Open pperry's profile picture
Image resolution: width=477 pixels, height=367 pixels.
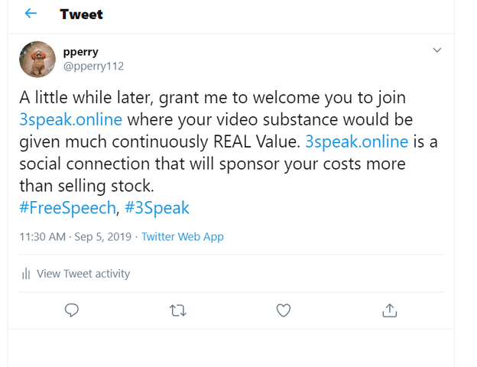37,60
